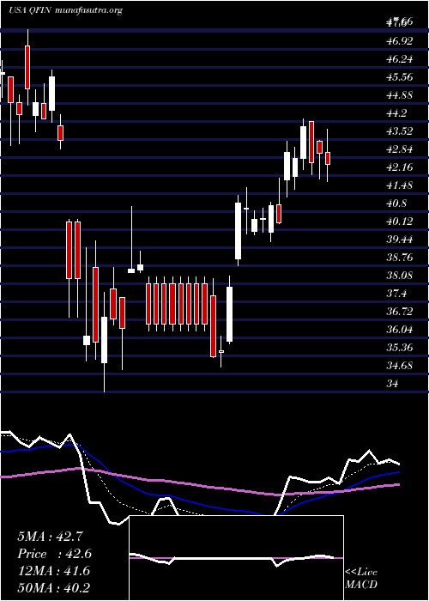
Task: Click the 37.4 price axis label
Action: pos(397,294)
